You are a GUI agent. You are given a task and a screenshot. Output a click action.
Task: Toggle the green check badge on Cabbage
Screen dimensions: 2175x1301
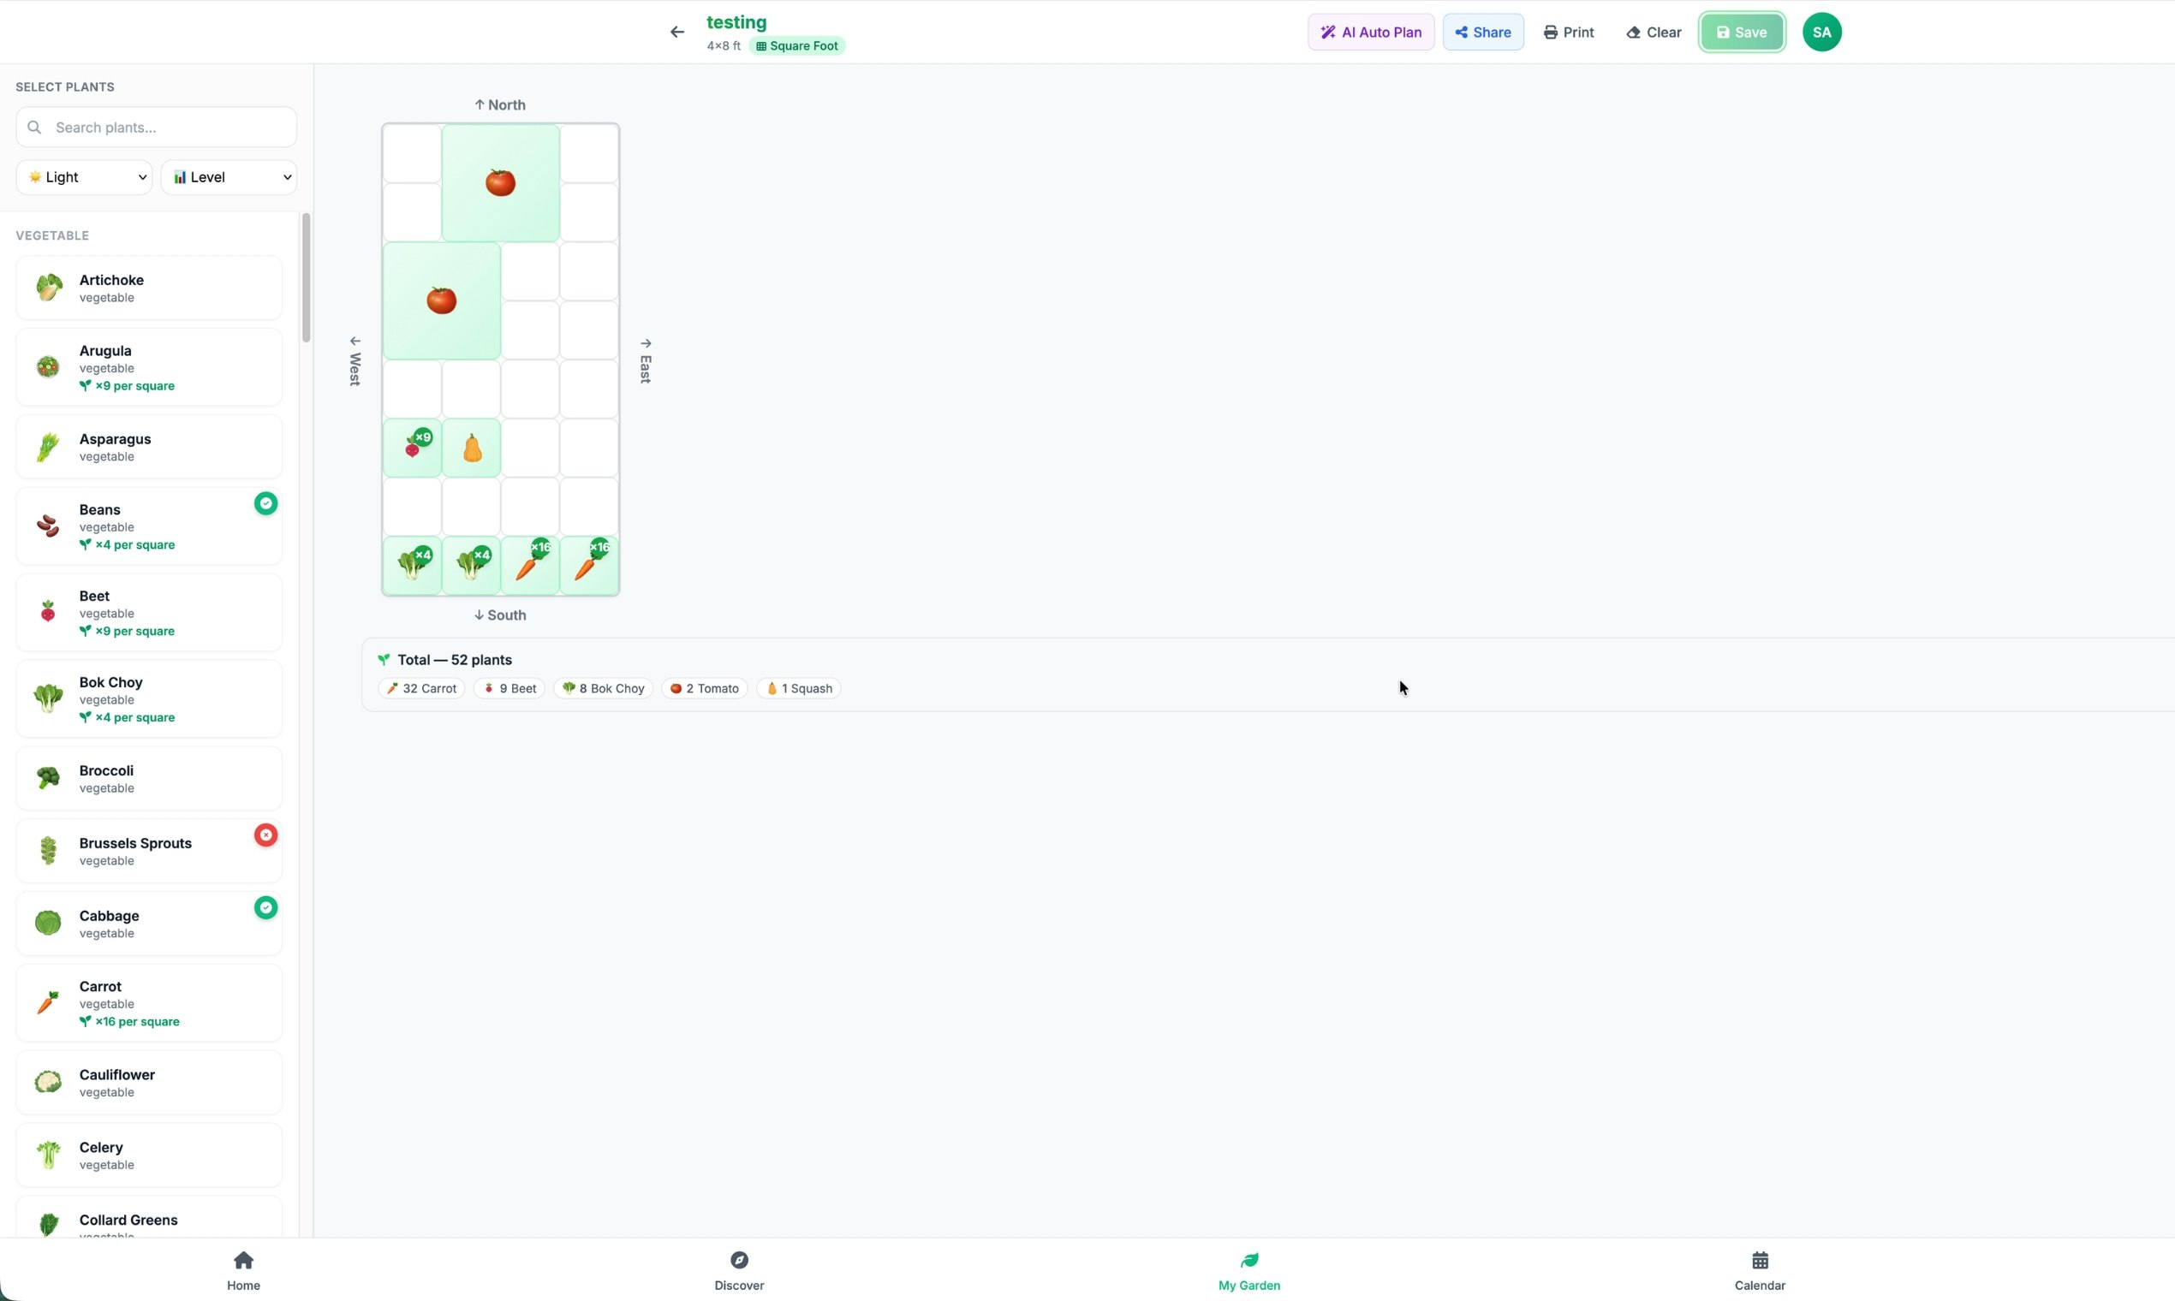[265, 907]
